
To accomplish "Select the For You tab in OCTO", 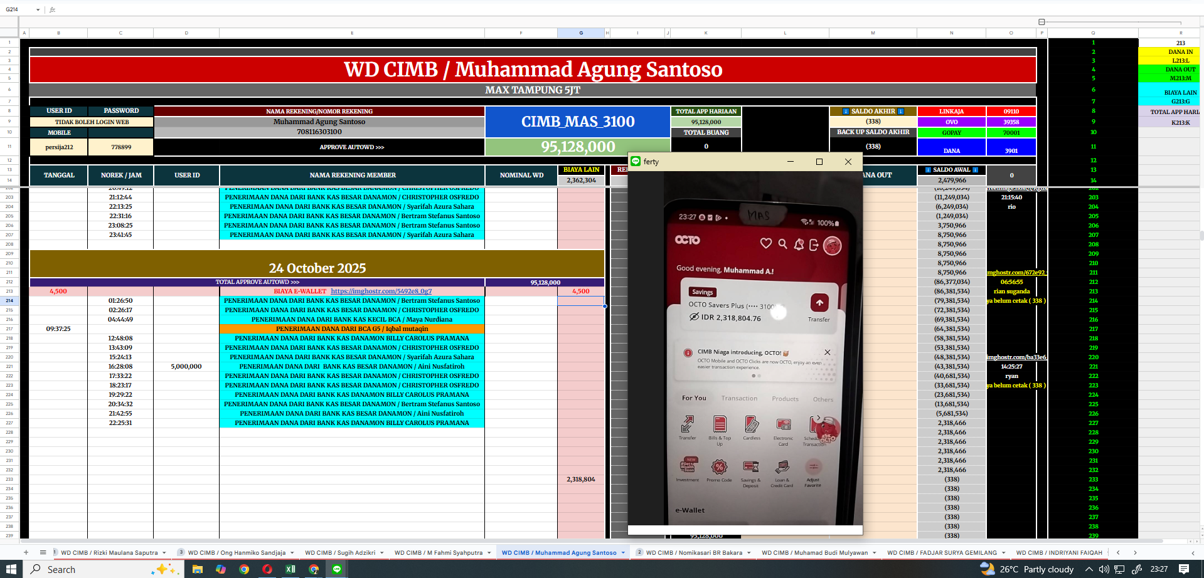I will 694,398.
